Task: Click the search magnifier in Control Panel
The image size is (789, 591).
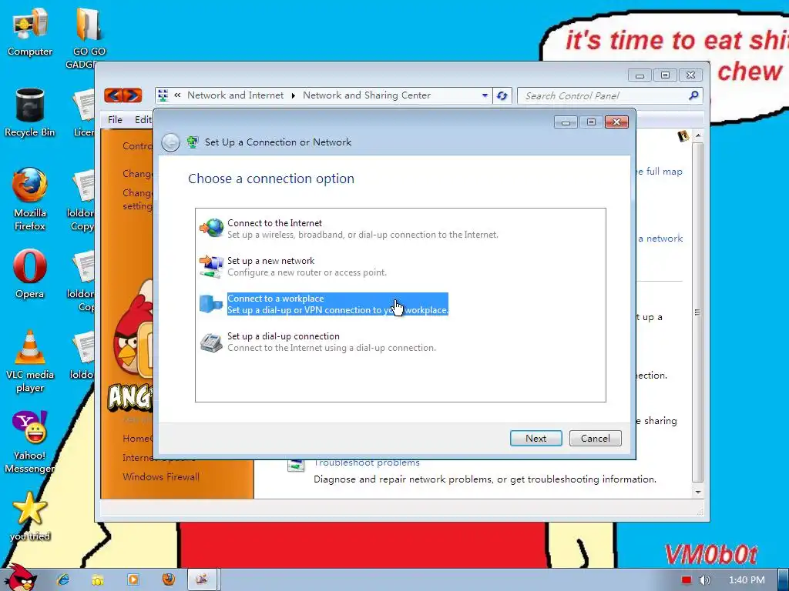Action: [x=693, y=95]
